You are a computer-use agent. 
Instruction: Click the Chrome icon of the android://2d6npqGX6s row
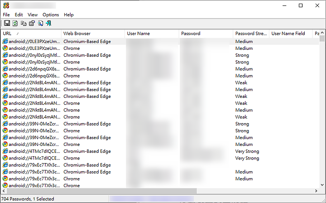click(5, 76)
